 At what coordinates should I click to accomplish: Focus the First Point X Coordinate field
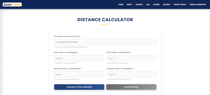click(x=79, y=58)
